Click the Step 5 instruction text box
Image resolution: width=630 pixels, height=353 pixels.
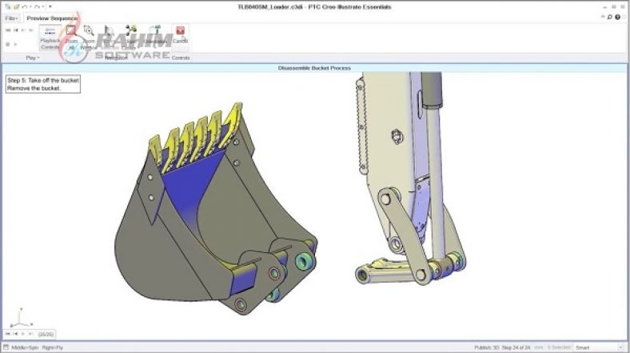tap(43, 84)
